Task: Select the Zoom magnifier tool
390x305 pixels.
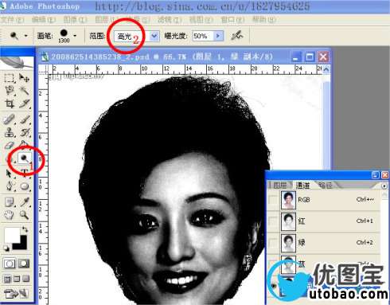Action: pos(24,214)
